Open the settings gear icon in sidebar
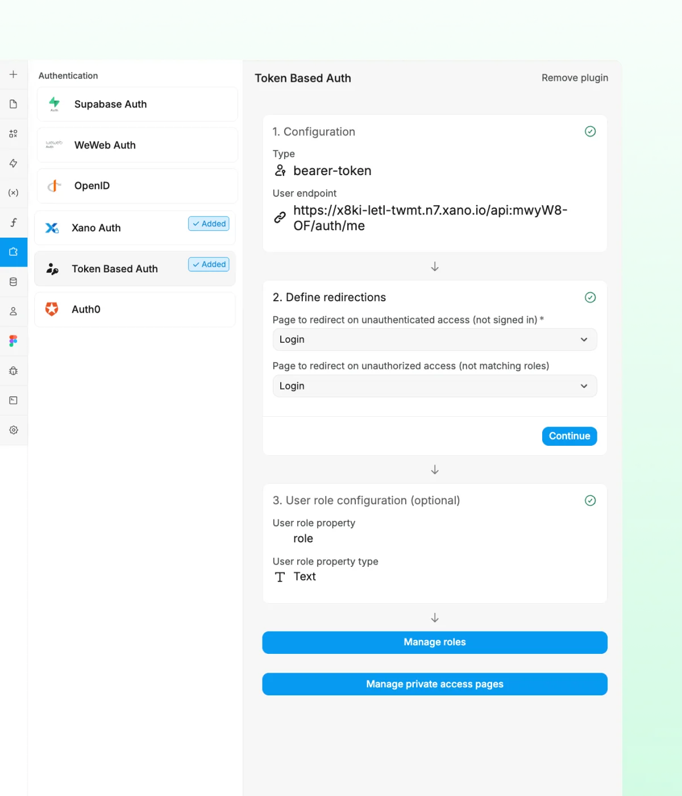Image resolution: width=682 pixels, height=796 pixels. tap(13, 430)
